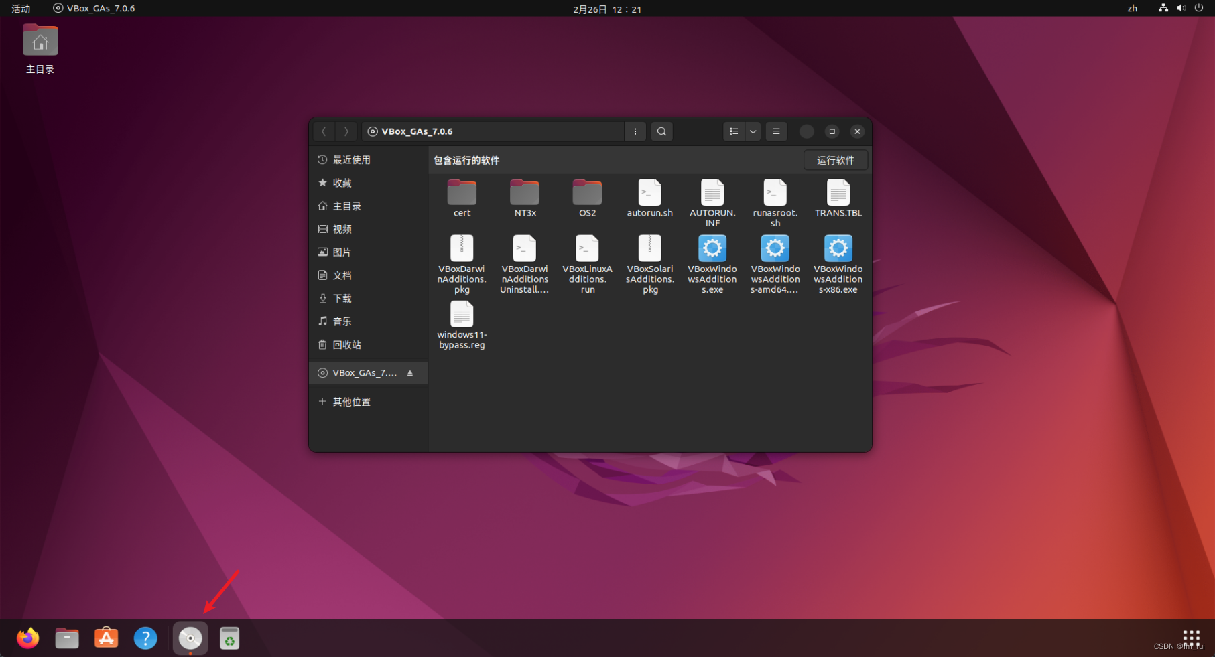Switch to list view layout
This screenshot has width=1215, height=657.
734,131
